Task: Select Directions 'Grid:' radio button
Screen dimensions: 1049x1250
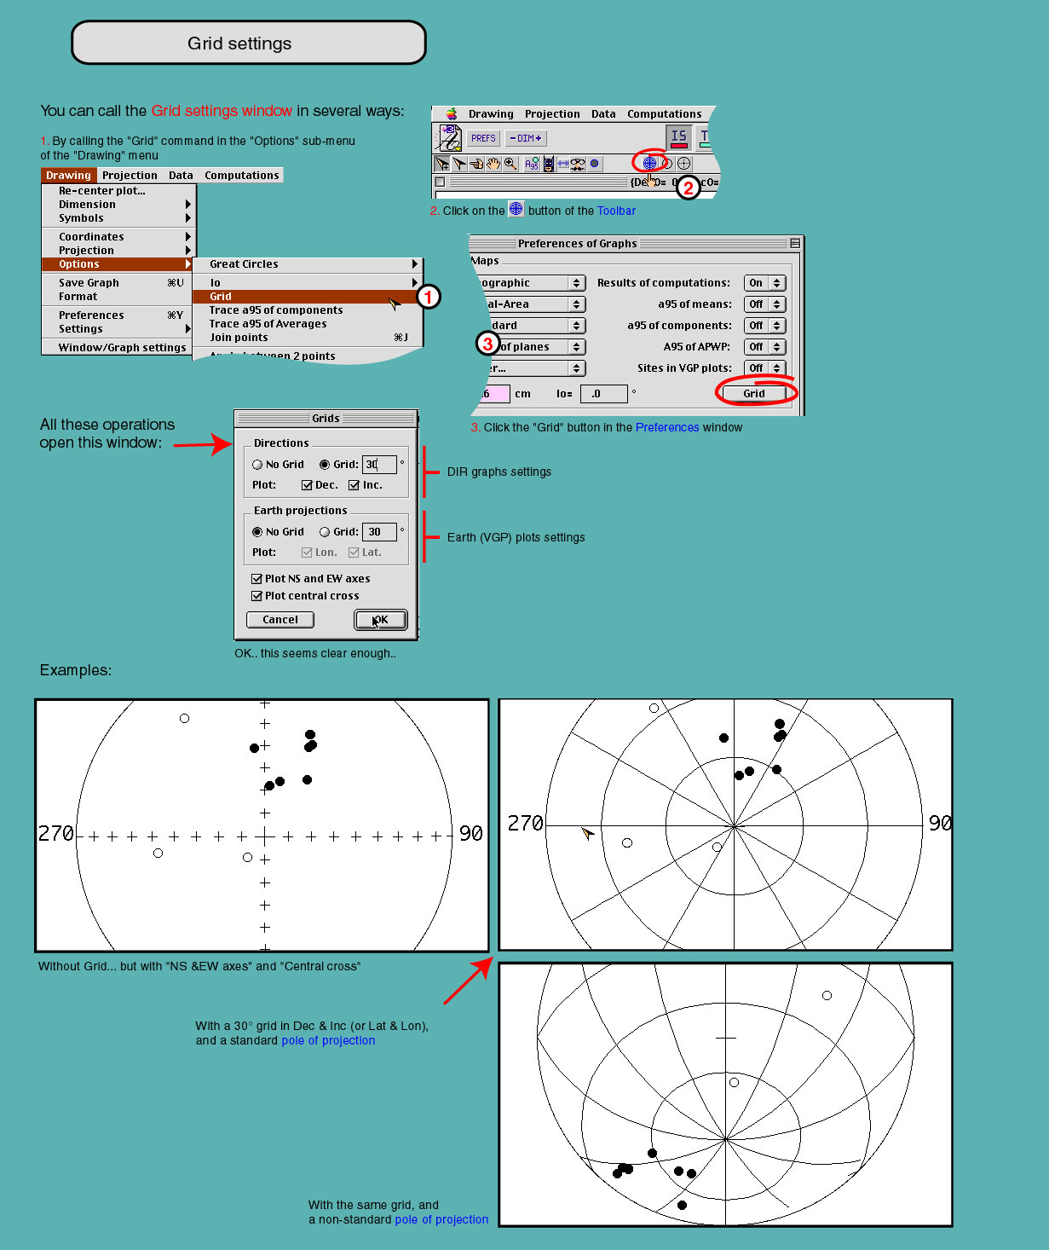Action: (x=325, y=465)
